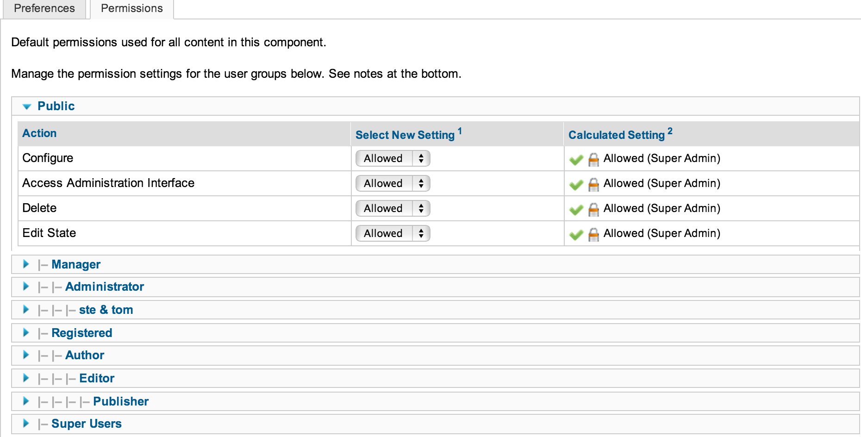Screen dimensions: 861x437
Task: Click the lock icon in the Configure row
Action: pyautogui.click(x=593, y=160)
